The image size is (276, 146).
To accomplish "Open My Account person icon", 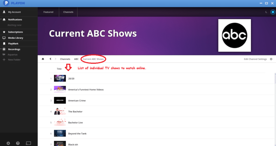I will [x=4, y=12].
